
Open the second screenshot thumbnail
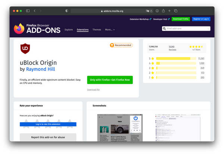tap(178, 128)
